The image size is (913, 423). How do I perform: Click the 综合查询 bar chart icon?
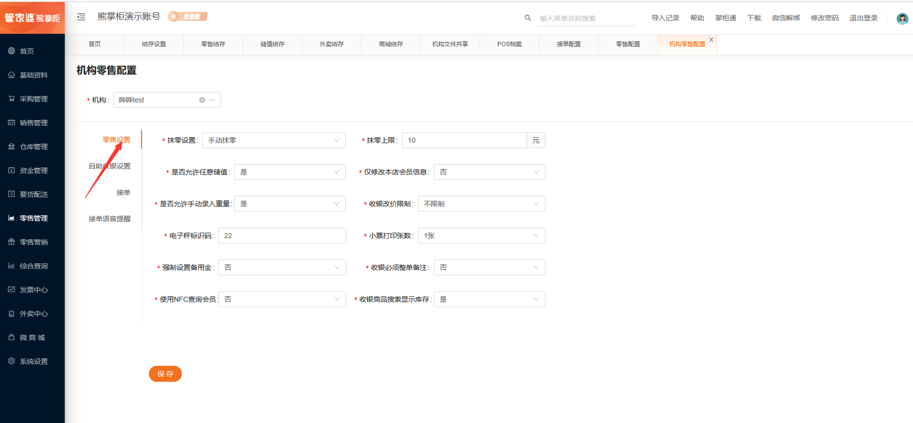click(x=11, y=265)
